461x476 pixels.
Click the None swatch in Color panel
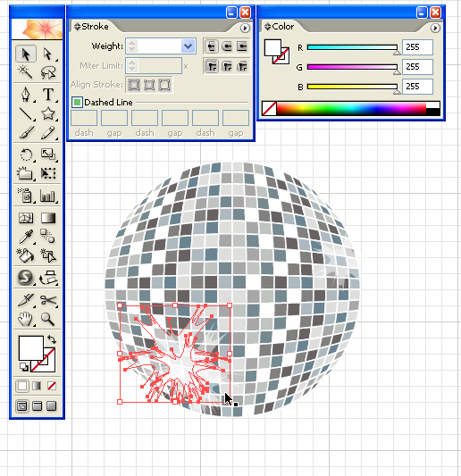click(269, 109)
